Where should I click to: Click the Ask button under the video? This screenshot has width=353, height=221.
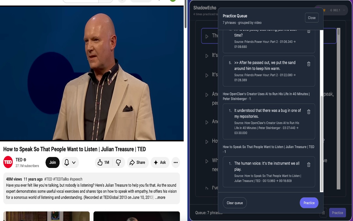click(x=160, y=162)
